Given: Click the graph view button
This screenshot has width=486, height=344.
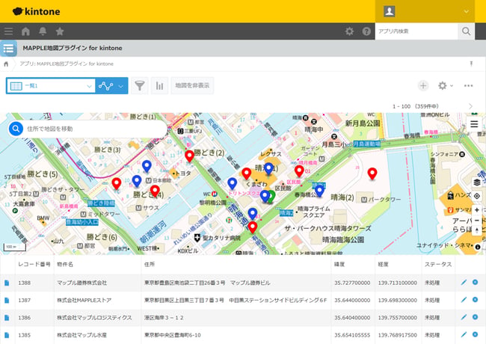Looking at the screenshot, I should coord(105,86).
